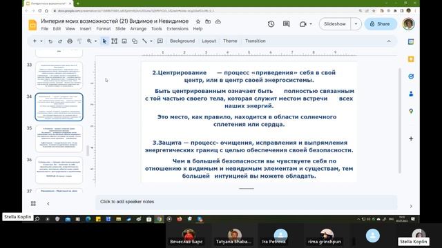
Task: Start a video call with camera icon
Action: (302, 24)
